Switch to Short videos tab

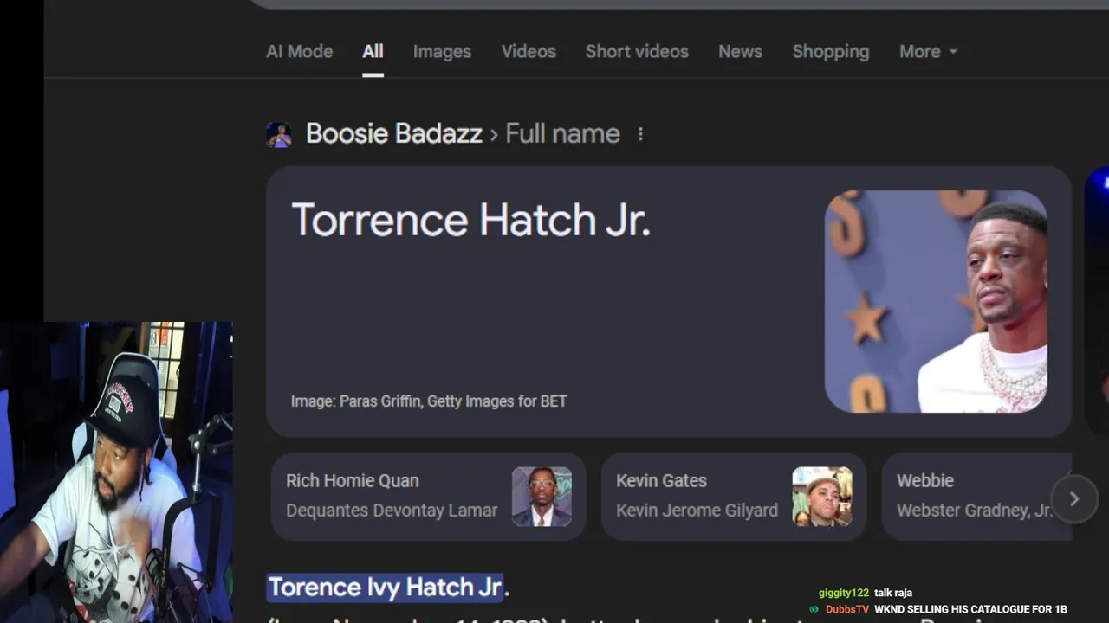click(637, 51)
